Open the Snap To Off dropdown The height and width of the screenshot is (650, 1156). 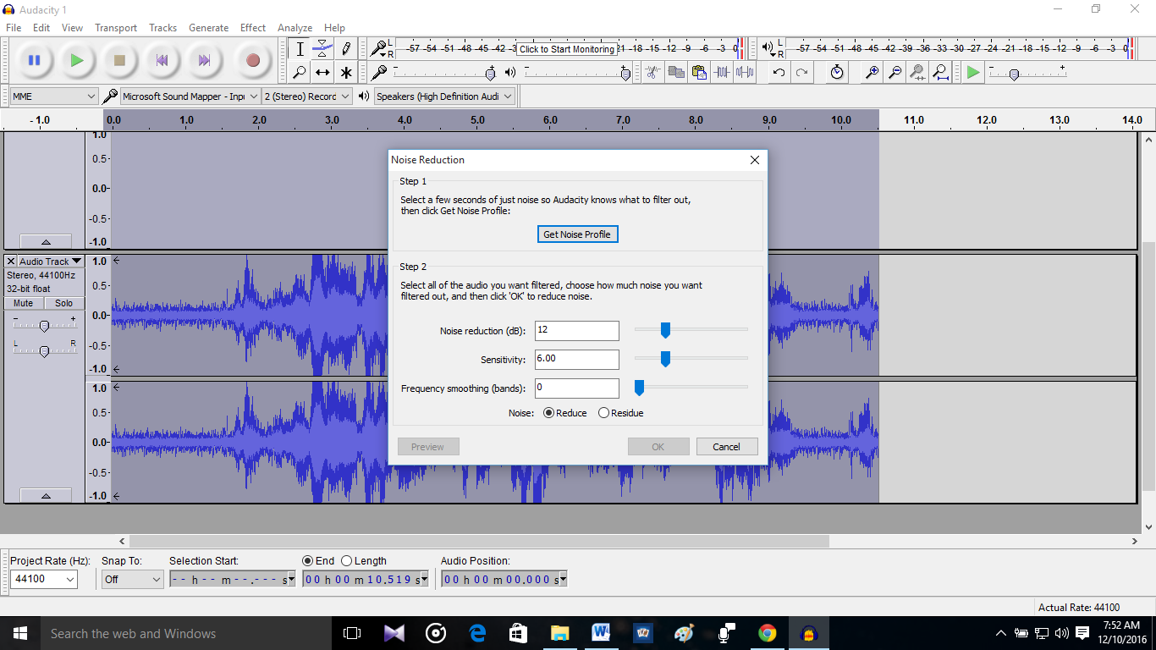click(x=132, y=580)
